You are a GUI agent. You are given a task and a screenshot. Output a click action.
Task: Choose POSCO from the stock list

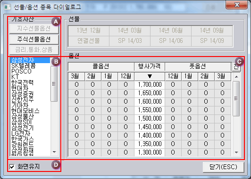coord(21,71)
